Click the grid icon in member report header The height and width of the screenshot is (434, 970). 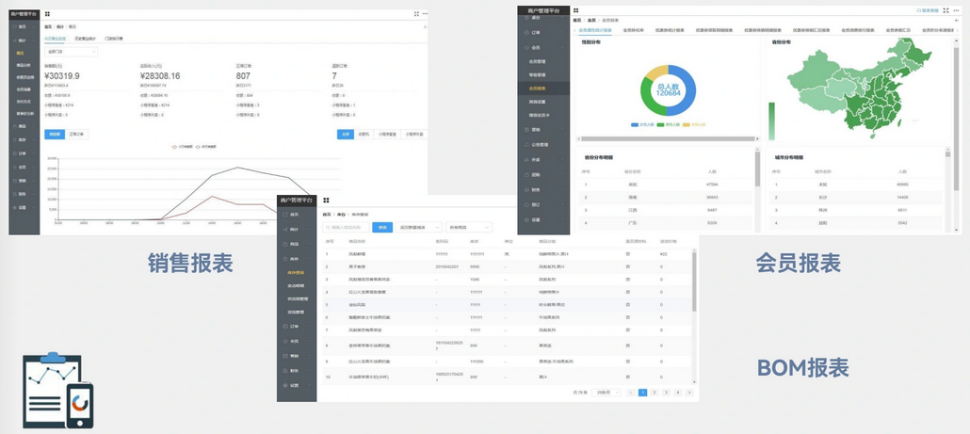pos(575,10)
